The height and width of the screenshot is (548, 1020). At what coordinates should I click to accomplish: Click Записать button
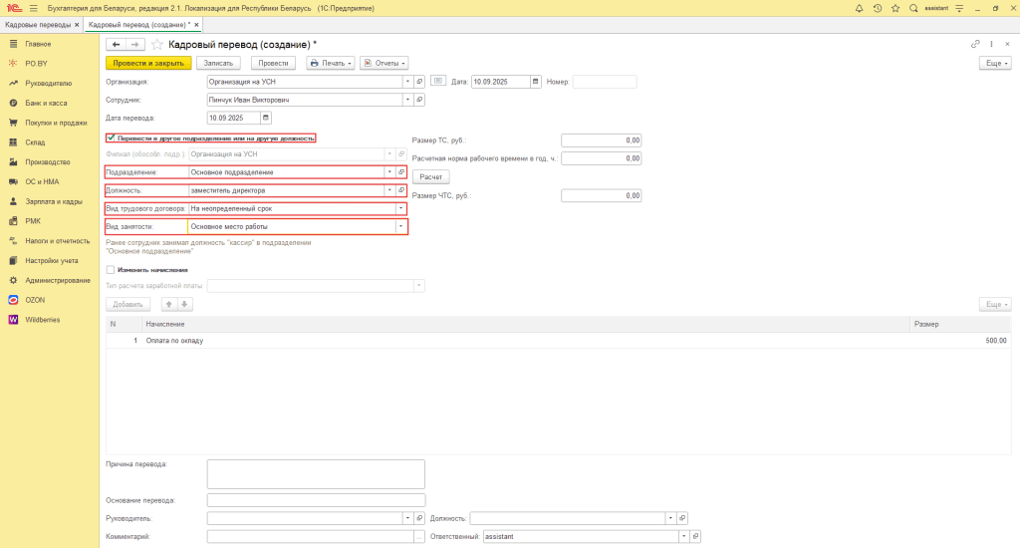point(218,63)
